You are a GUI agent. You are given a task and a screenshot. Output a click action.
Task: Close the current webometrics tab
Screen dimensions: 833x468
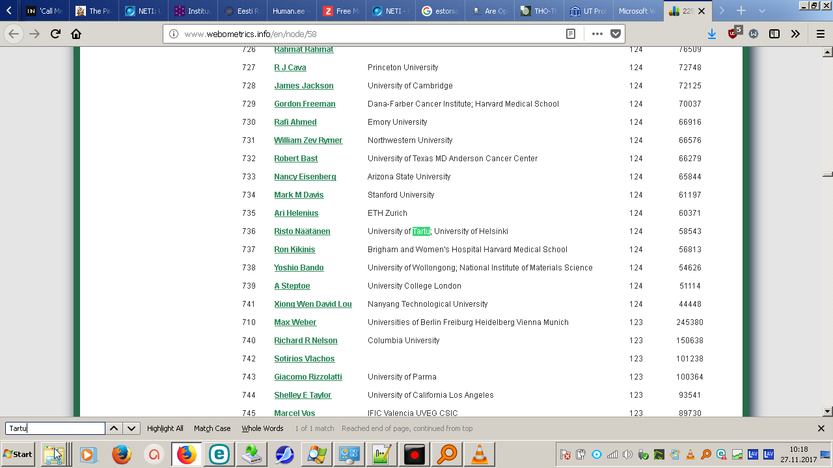[701, 11]
